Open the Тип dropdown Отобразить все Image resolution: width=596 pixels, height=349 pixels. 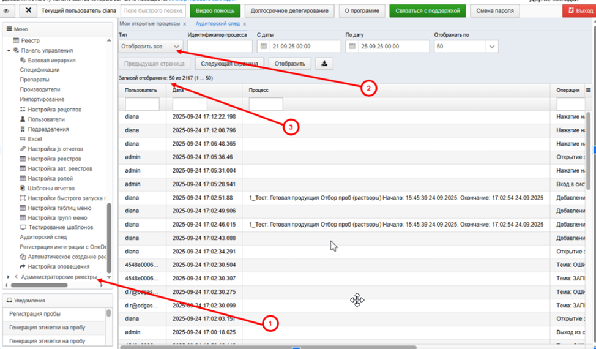pos(150,47)
